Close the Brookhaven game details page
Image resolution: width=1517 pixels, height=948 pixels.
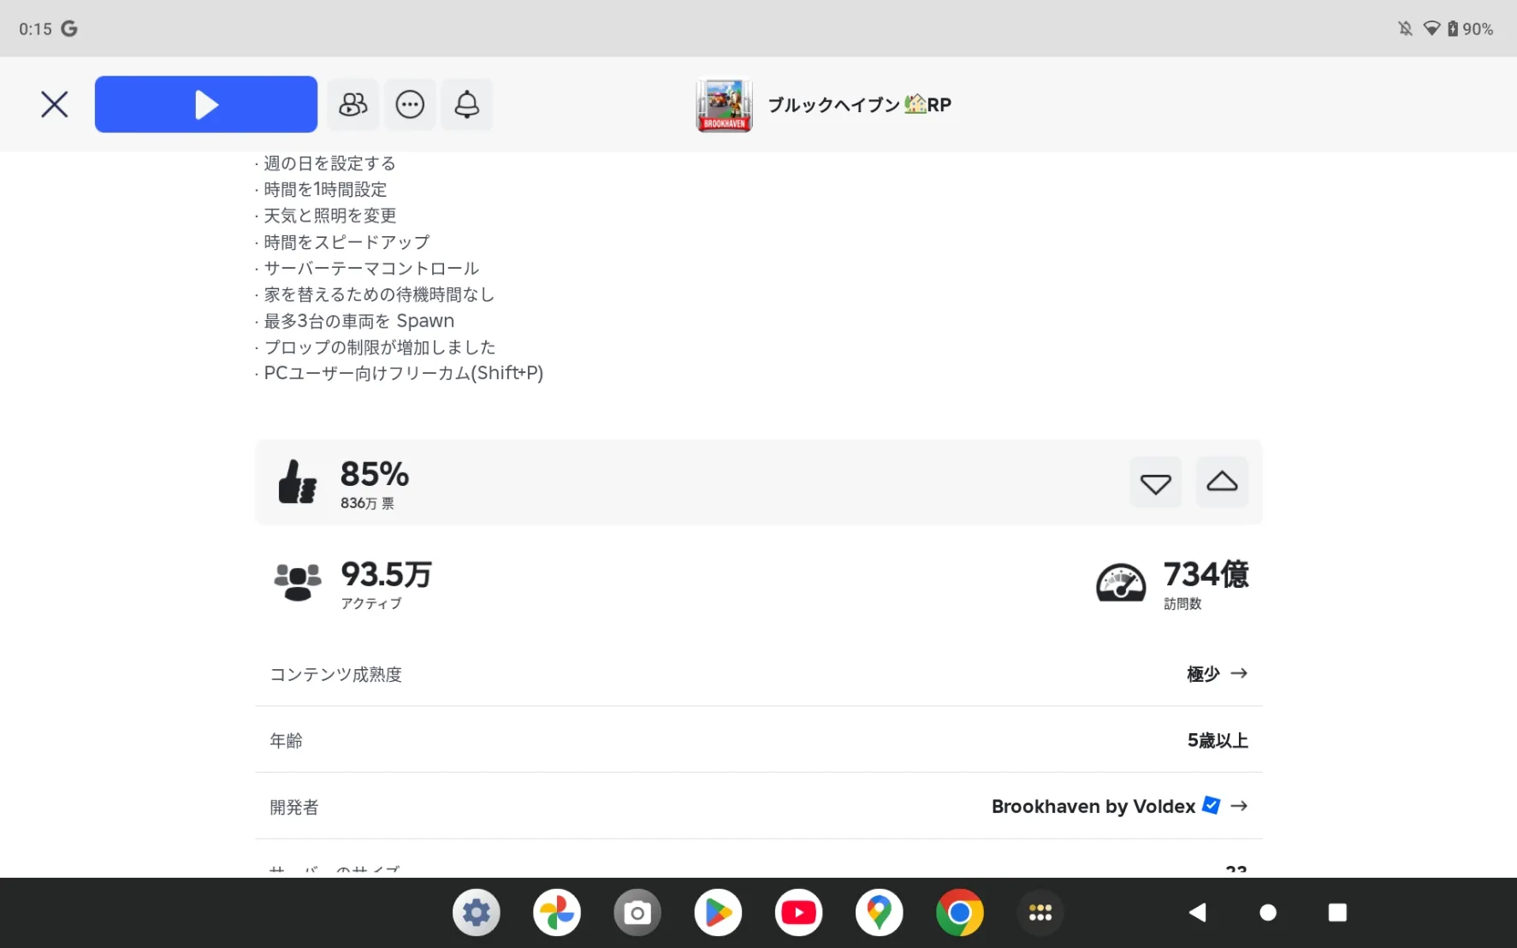[x=55, y=104]
